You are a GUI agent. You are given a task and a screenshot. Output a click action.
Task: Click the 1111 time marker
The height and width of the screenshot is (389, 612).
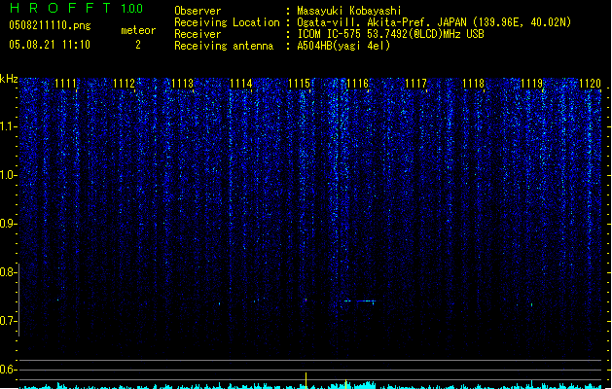tap(65, 84)
